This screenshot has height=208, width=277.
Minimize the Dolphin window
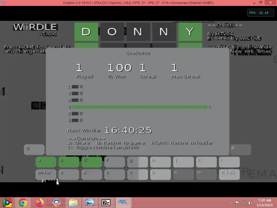pyautogui.click(x=254, y=3)
